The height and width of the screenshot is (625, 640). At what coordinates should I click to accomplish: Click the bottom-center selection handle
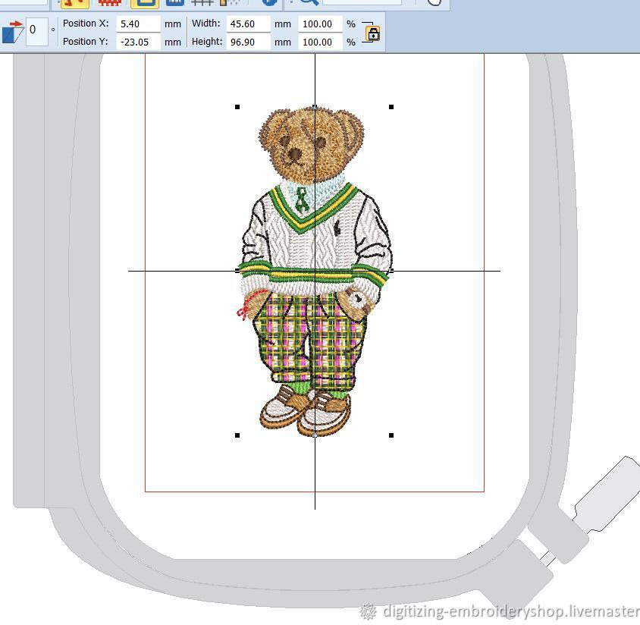[315, 435]
